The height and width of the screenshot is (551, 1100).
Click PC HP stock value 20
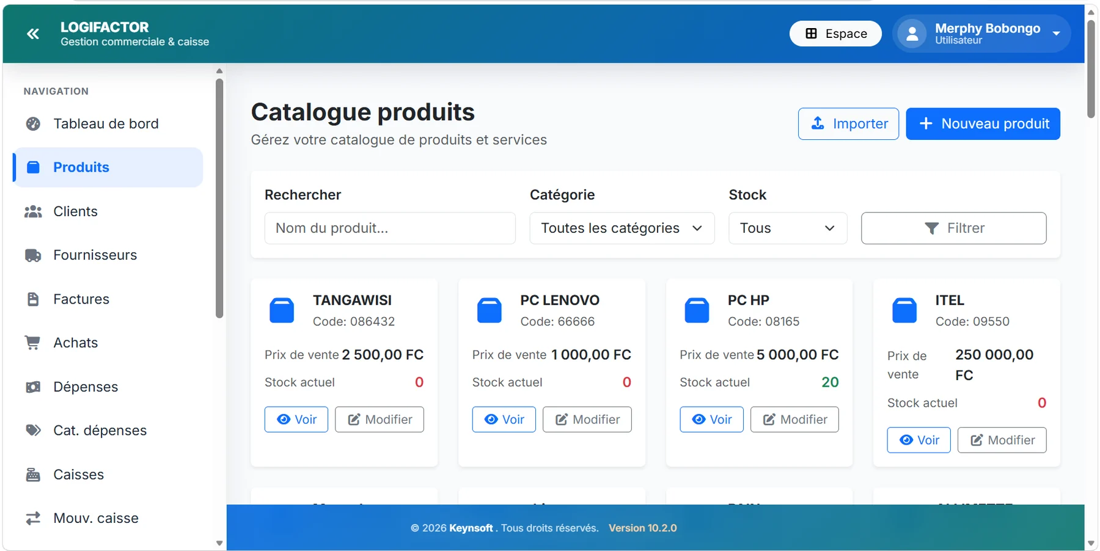830,382
